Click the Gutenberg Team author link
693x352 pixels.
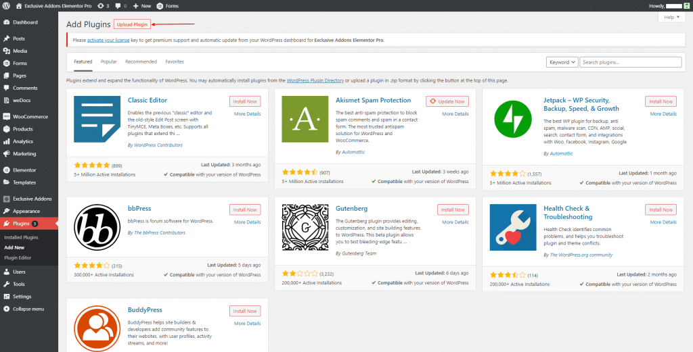point(359,253)
